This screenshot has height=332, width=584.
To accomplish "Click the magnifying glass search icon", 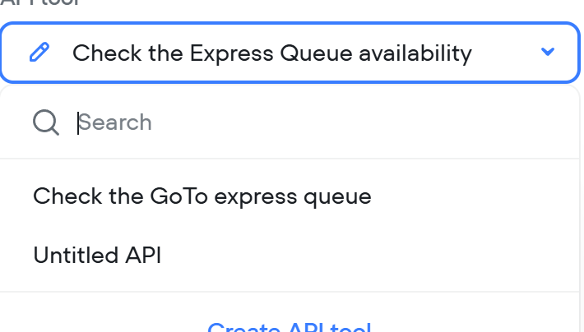I will coord(46,122).
